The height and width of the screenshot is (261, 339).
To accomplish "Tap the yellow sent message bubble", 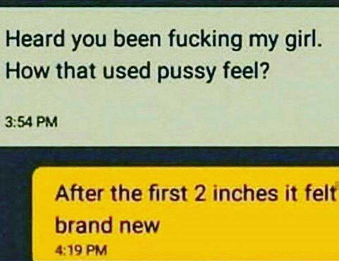I will click(x=186, y=214).
